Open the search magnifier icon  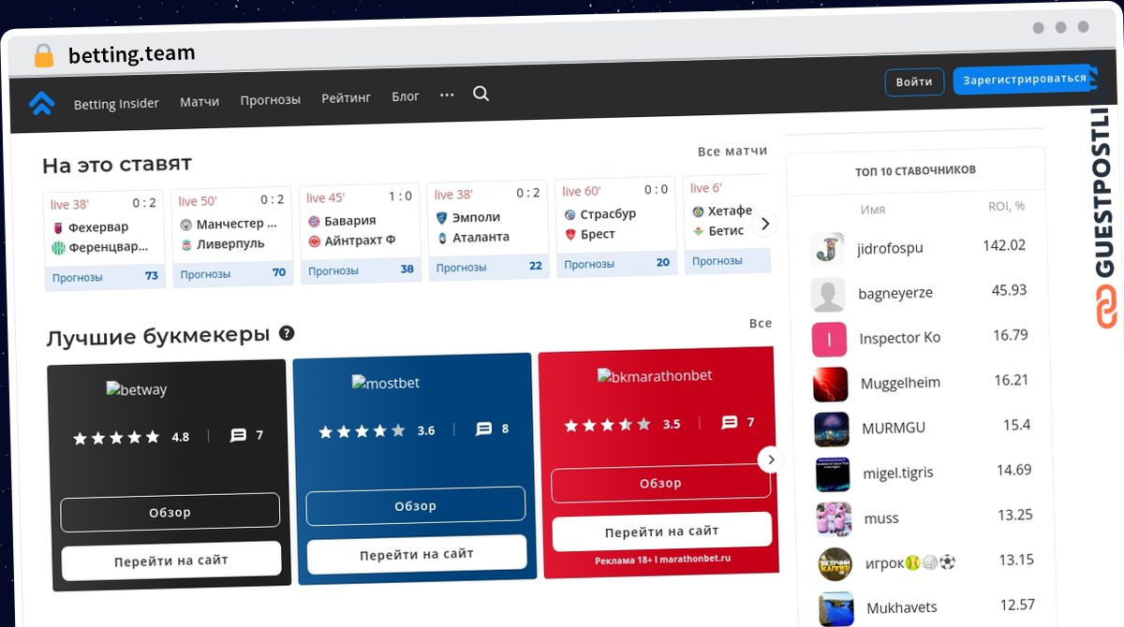coord(481,95)
